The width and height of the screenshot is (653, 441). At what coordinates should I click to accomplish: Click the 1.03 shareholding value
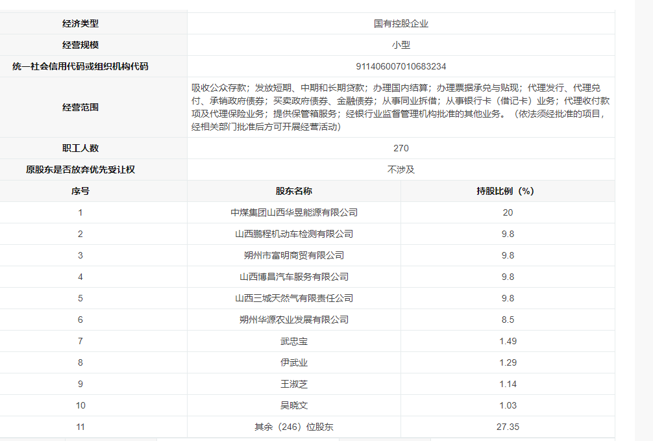coord(508,405)
